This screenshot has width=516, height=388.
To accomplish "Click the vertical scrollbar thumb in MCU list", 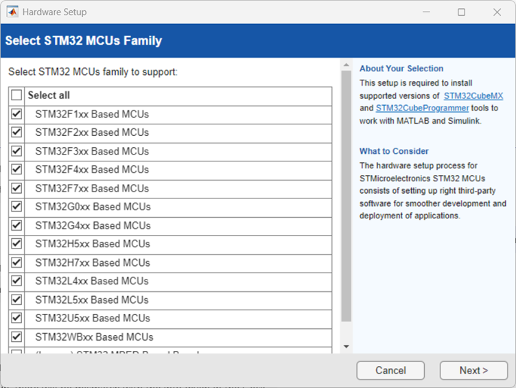I will pyautogui.click(x=346, y=206).
